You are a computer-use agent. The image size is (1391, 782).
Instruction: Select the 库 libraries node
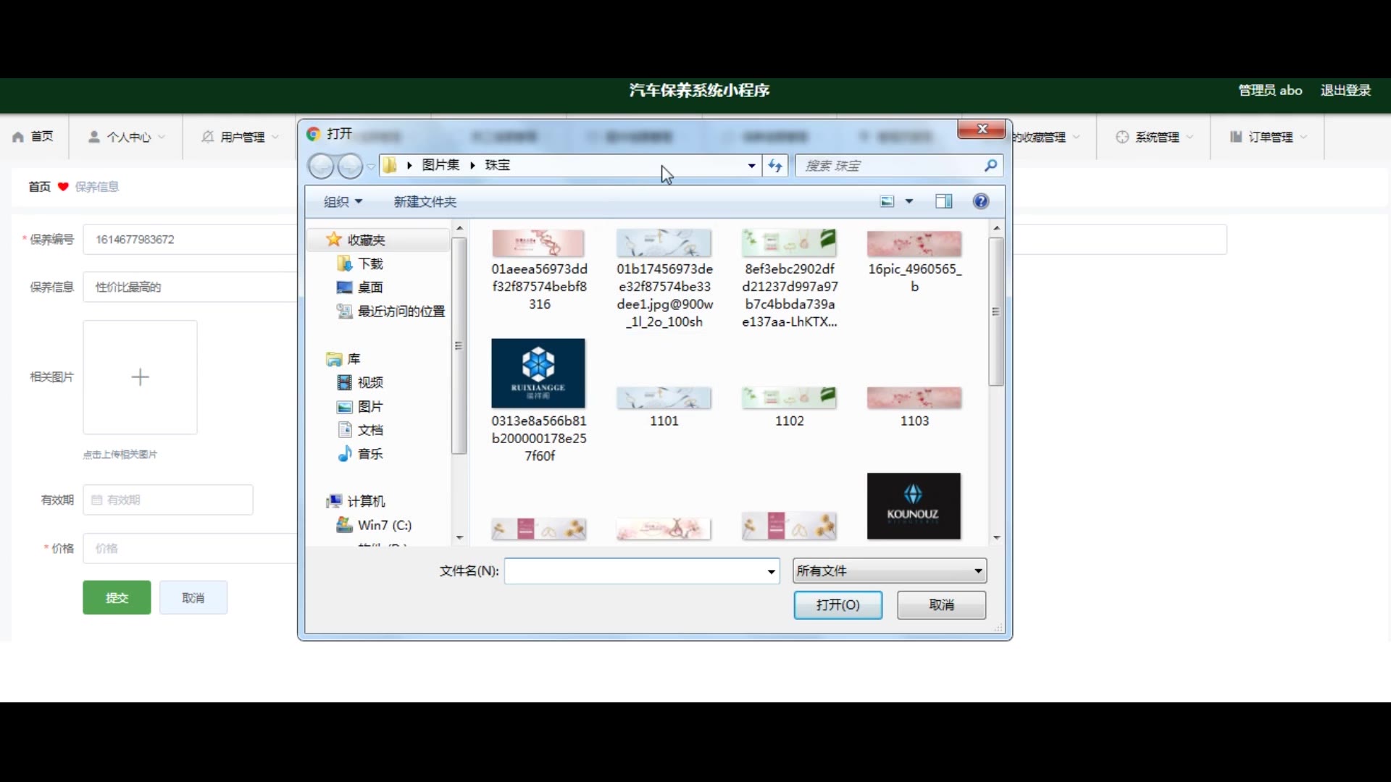click(343, 359)
